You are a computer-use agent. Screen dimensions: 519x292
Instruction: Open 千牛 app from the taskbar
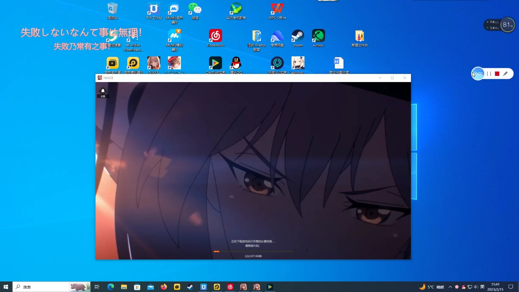pos(204,287)
